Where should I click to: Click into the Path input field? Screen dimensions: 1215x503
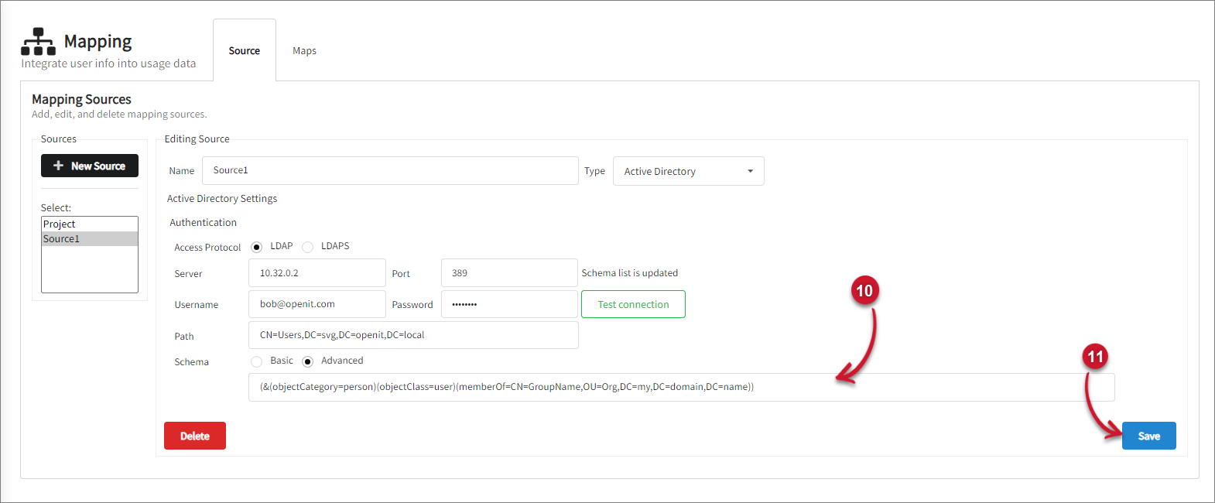coord(413,335)
